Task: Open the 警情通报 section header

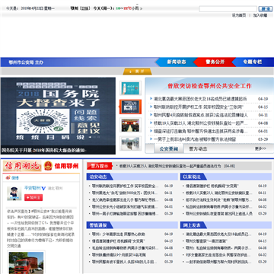Action: pos(98,225)
